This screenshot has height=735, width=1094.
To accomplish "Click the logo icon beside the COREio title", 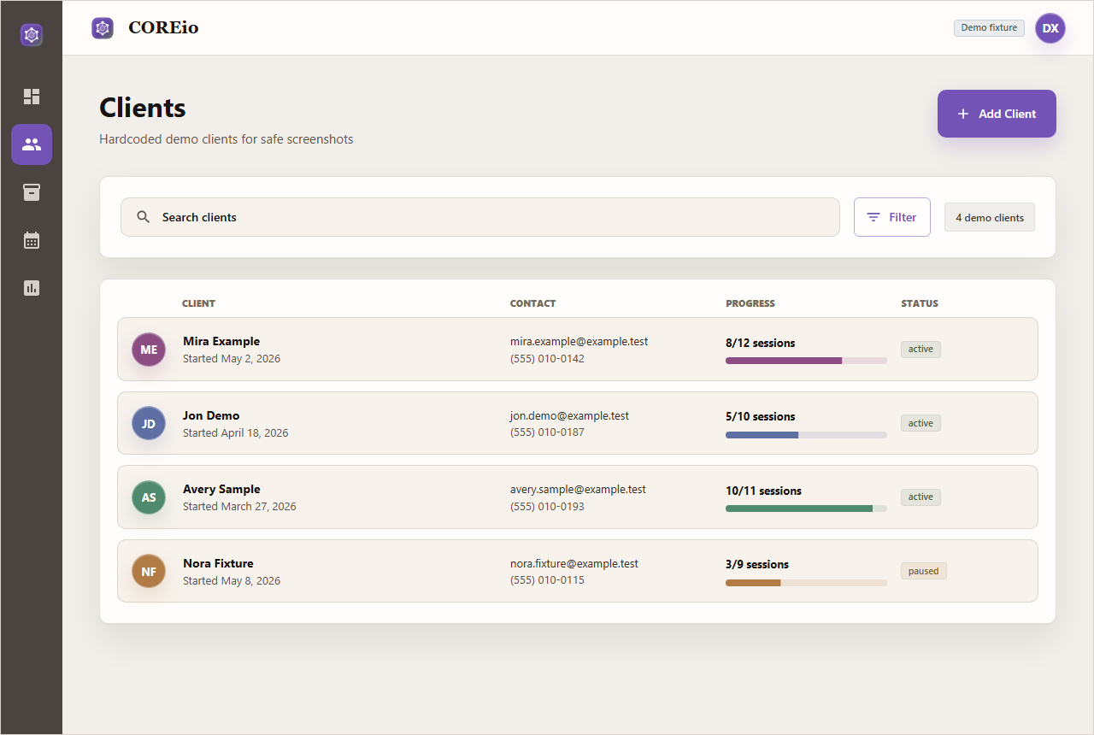I will [x=103, y=28].
